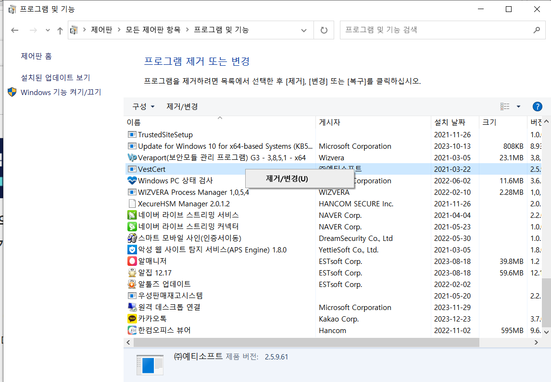
Task: Select the HANCOM SECURE Inc. publisher cell
Action: (356, 204)
